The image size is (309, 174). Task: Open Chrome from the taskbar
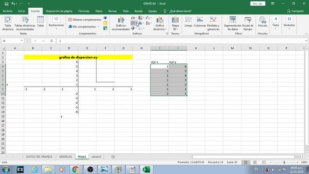tap(75, 170)
